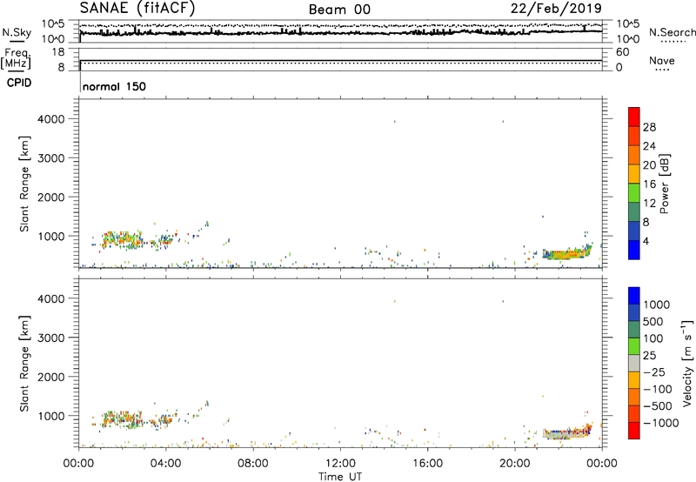Click the 16:00 time axis label
Screen dimensions: 696x482
tap(427, 464)
